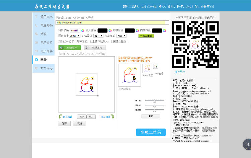Go to the 电子邮件 tab

(x=44, y=51)
